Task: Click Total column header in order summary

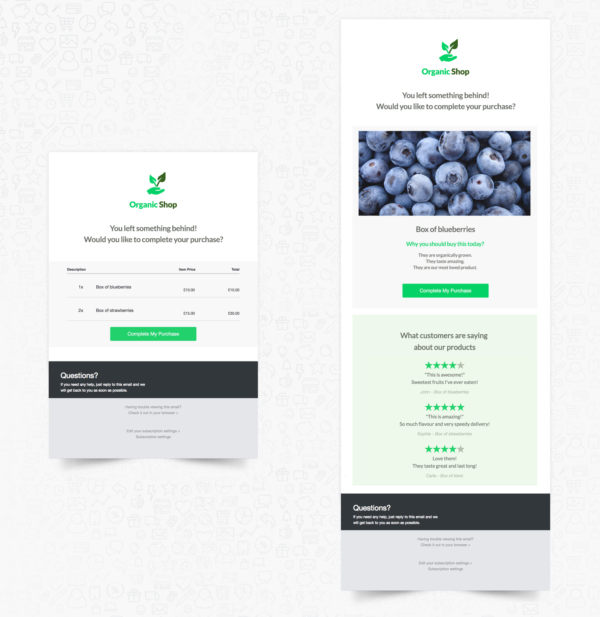Action: [x=236, y=269]
